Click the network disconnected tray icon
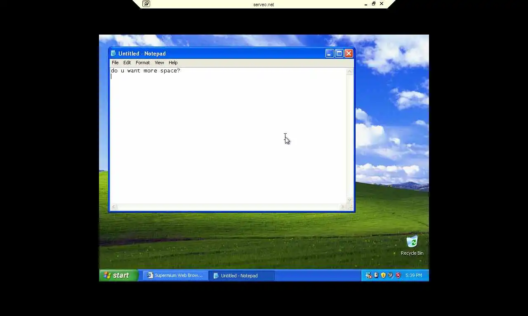 (368, 275)
